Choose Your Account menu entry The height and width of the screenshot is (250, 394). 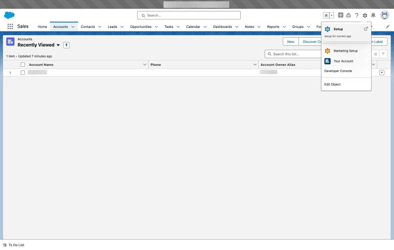coord(346,61)
